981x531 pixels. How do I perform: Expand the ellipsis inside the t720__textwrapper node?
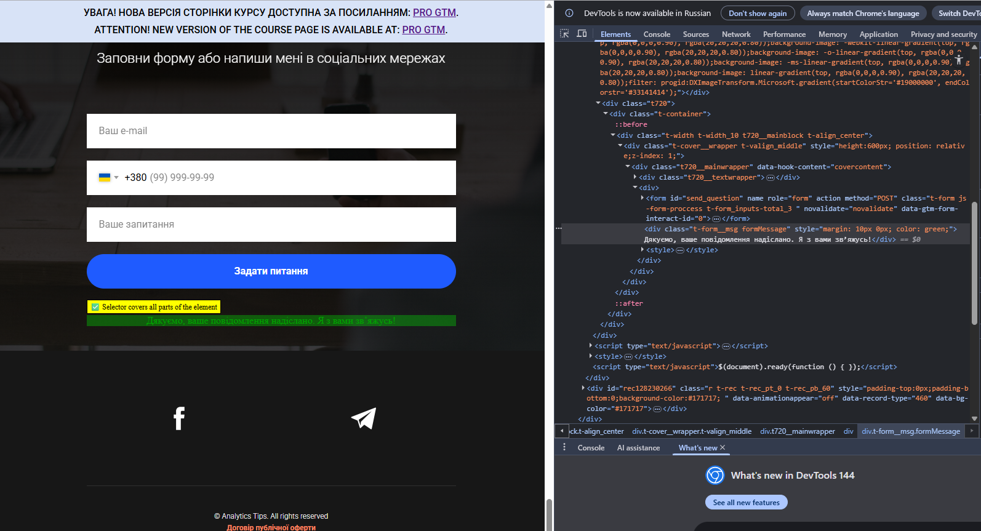(770, 177)
